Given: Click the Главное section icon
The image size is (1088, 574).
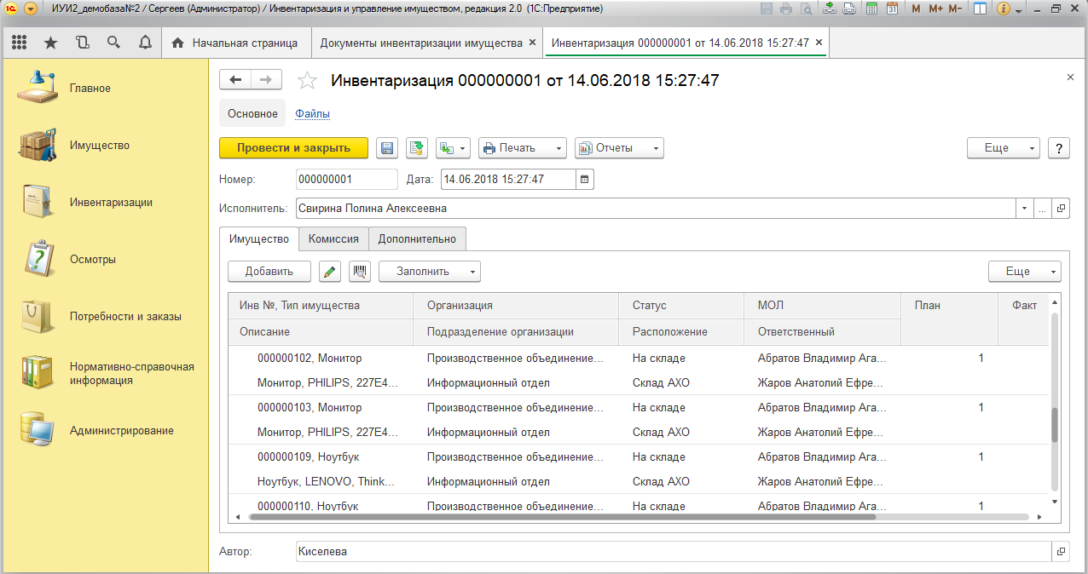Looking at the screenshot, I should (38, 88).
